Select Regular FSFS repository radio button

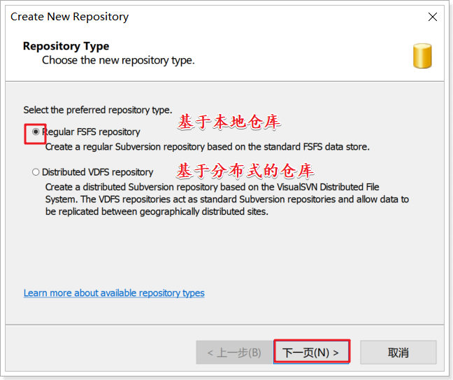[36, 132]
